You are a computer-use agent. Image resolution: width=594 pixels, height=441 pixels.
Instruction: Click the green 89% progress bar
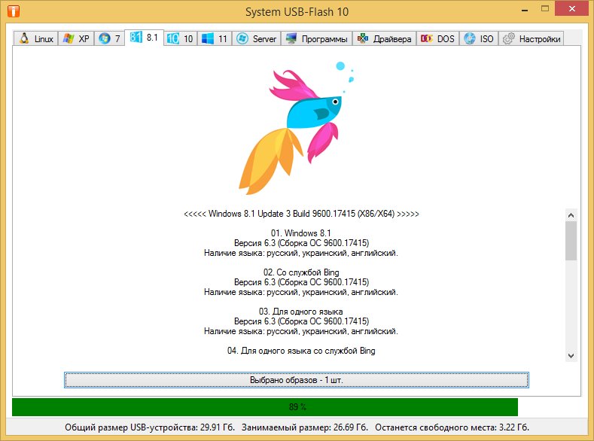click(x=265, y=407)
